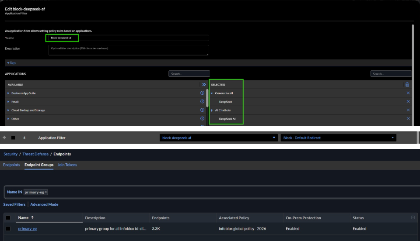The image size is (420, 241).
Task: Collapse AI Chatbots selected group
Action: (212, 110)
